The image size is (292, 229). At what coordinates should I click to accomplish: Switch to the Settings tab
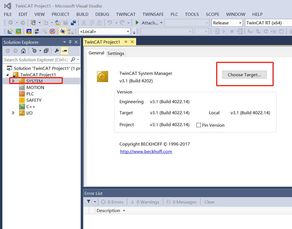pyautogui.click(x=116, y=53)
